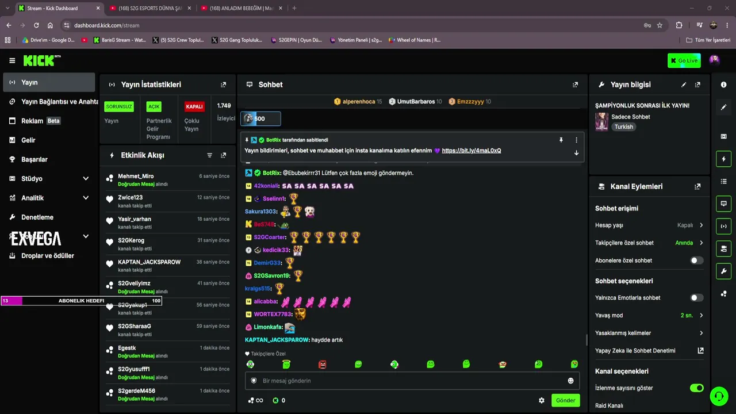Image resolution: width=736 pixels, height=414 pixels.
Task: Open Başarılar sidebar item
Action: pos(49,159)
